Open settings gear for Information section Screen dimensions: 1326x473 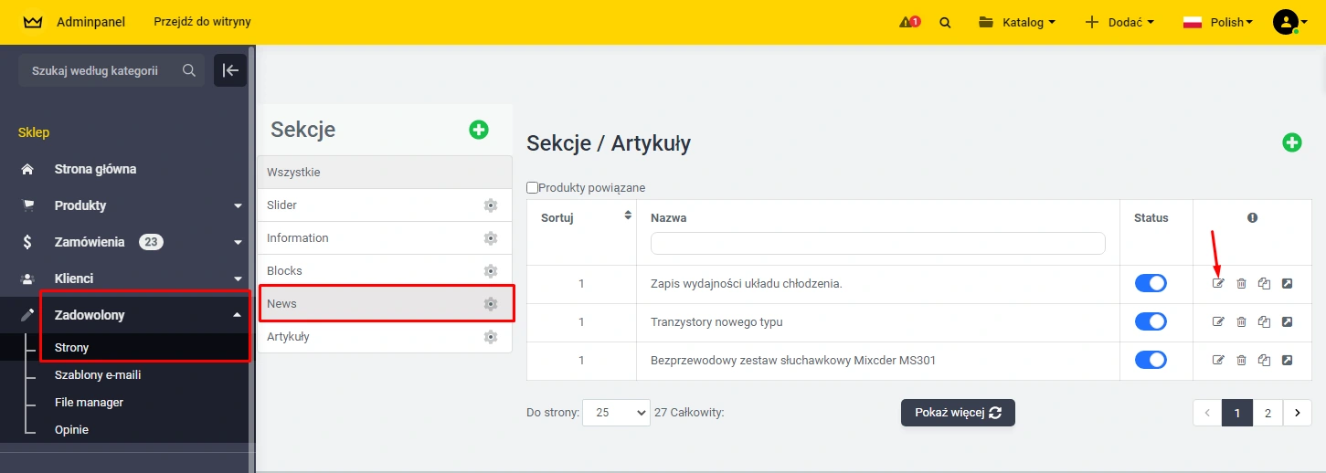[491, 238]
